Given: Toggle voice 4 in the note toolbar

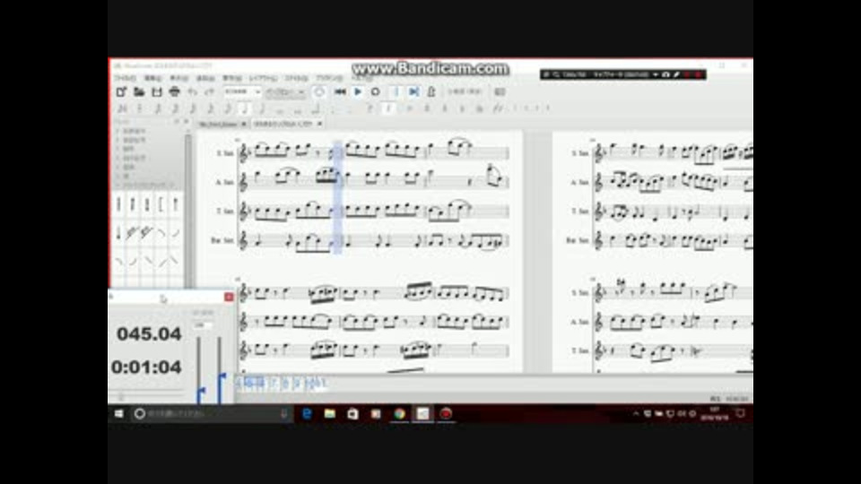Looking at the screenshot, I should [547, 108].
